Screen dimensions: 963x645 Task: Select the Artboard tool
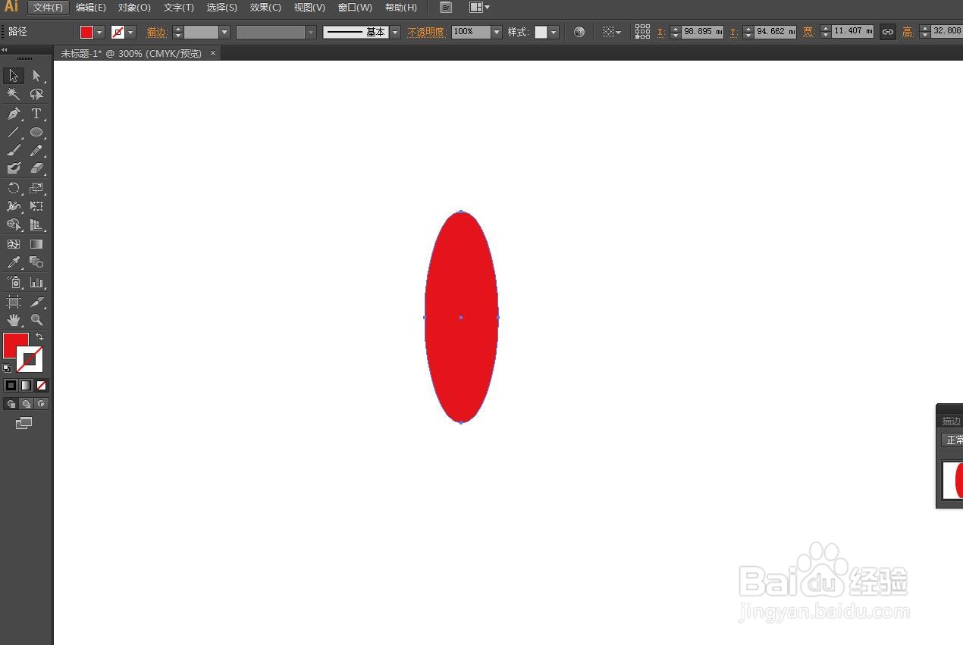(14, 302)
